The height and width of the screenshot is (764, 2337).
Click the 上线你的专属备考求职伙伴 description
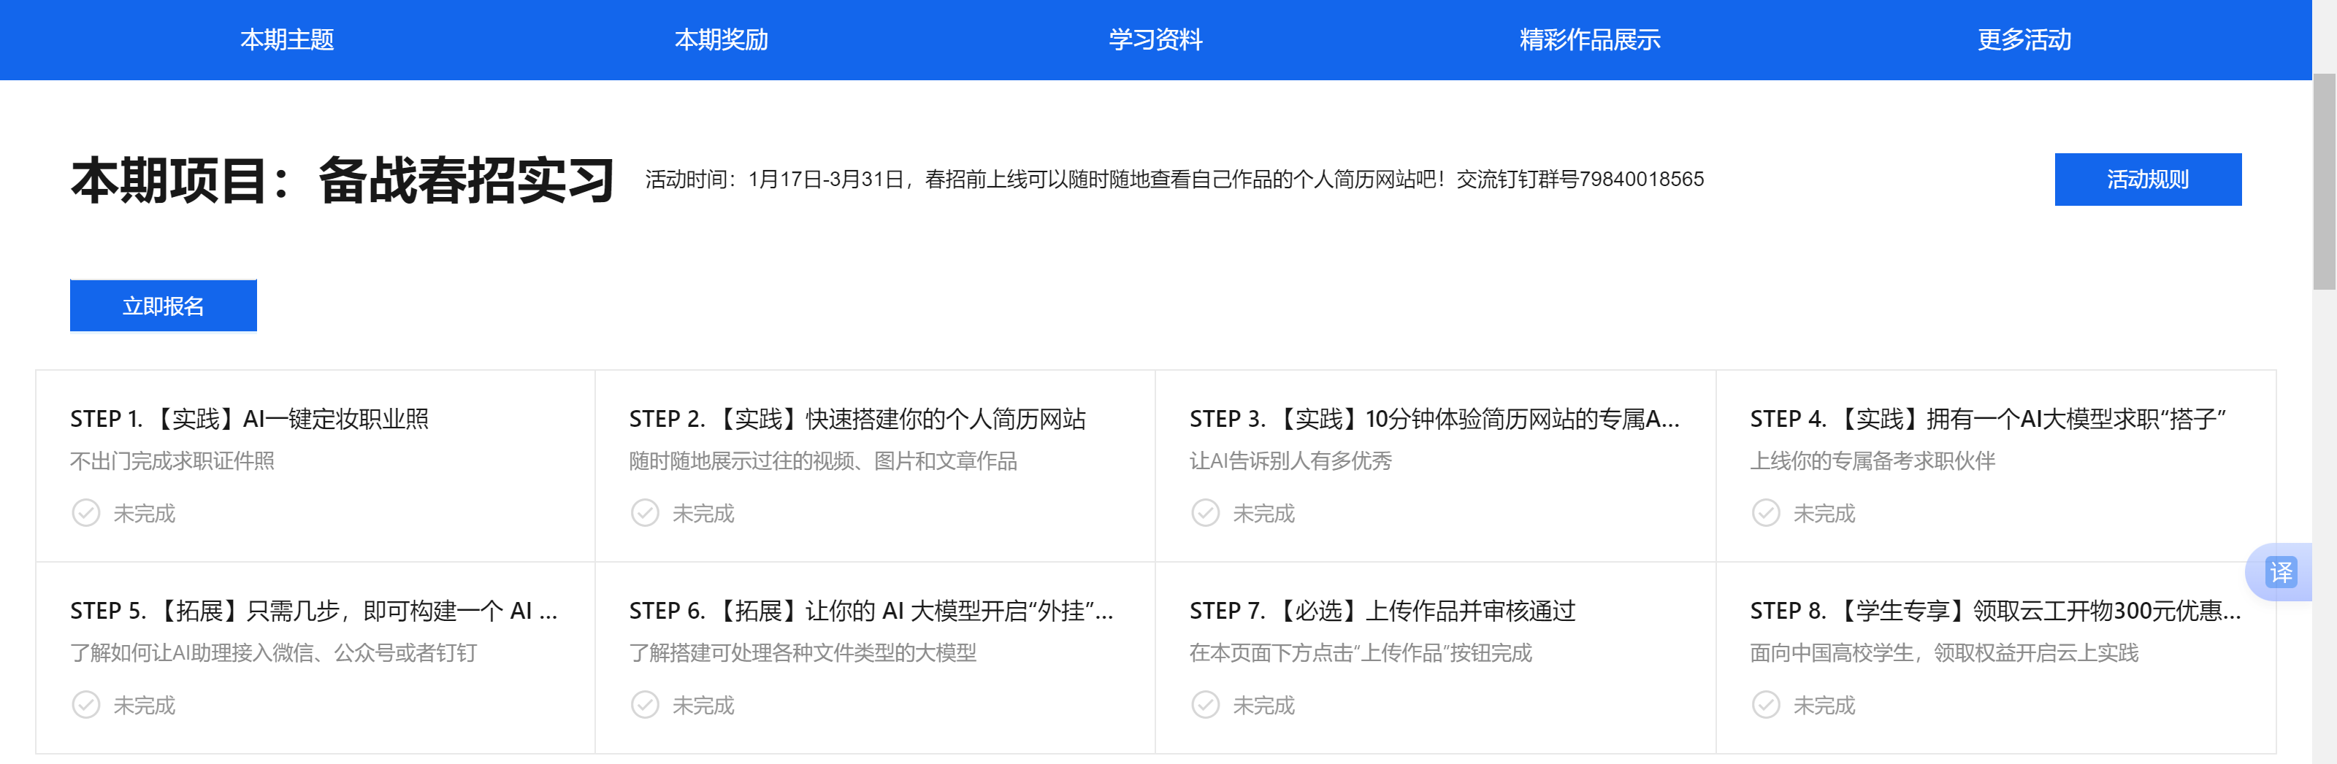pos(1873,461)
